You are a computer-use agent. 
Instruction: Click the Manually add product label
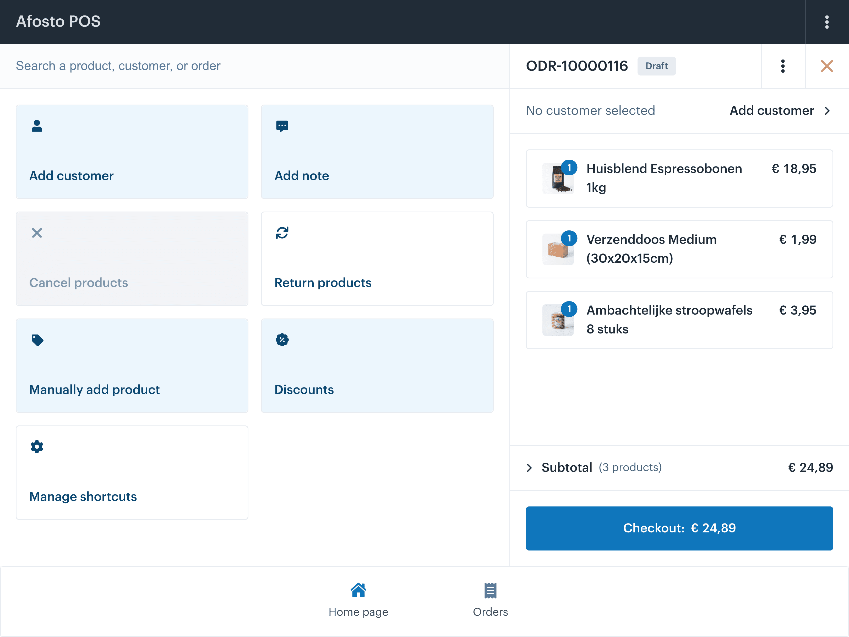(x=94, y=390)
